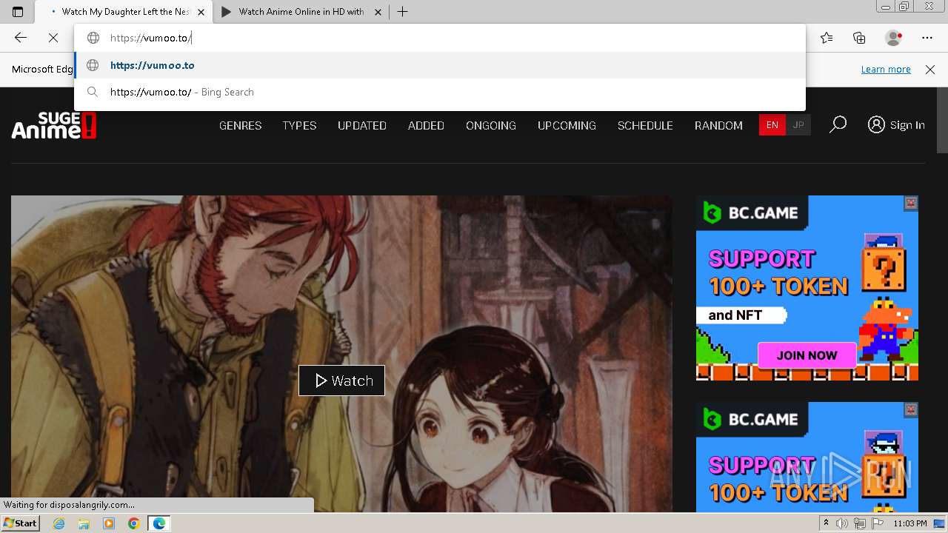Open the SCHEDULE page
This screenshot has width=948, height=533.
(x=645, y=125)
